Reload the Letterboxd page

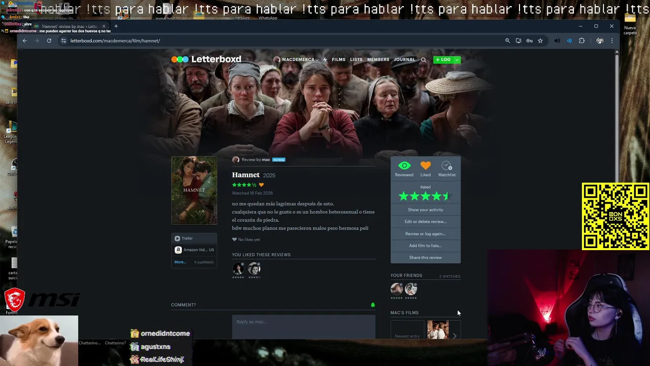pyautogui.click(x=49, y=41)
